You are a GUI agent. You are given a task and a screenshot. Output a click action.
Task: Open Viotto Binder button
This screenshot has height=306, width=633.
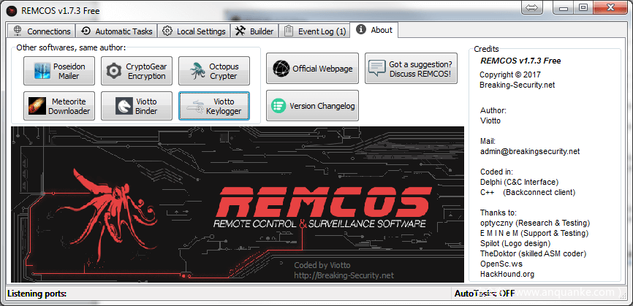pyautogui.click(x=137, y=106)
